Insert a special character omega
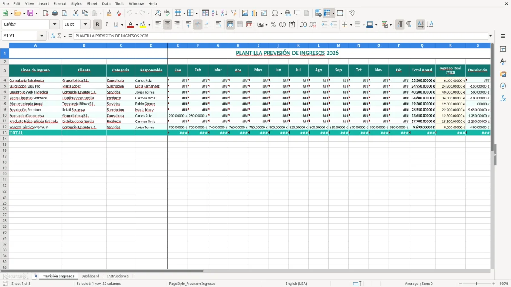The width and height of the screenshot is (511, 287). tap(275, 13)
